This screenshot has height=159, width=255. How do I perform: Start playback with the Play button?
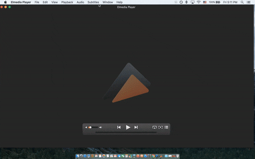coord(128,127)
